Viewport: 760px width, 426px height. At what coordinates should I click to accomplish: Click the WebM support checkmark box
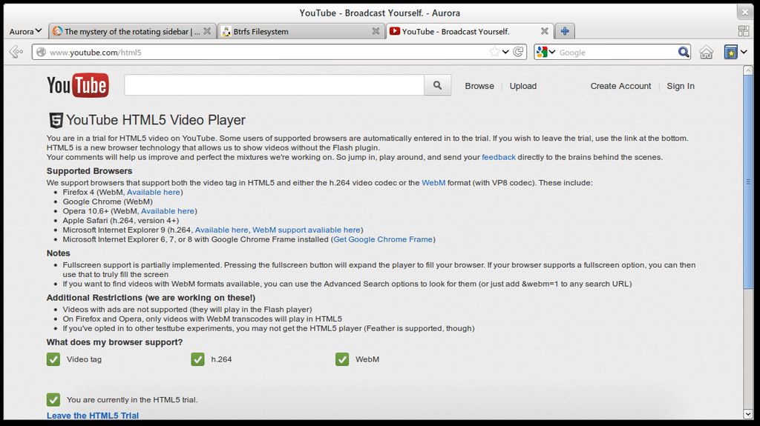341,359
